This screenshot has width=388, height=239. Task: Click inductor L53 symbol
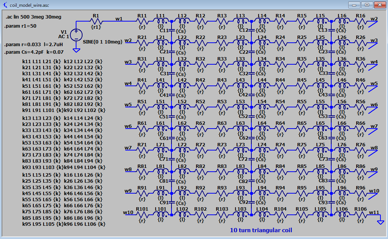point(240,107)
